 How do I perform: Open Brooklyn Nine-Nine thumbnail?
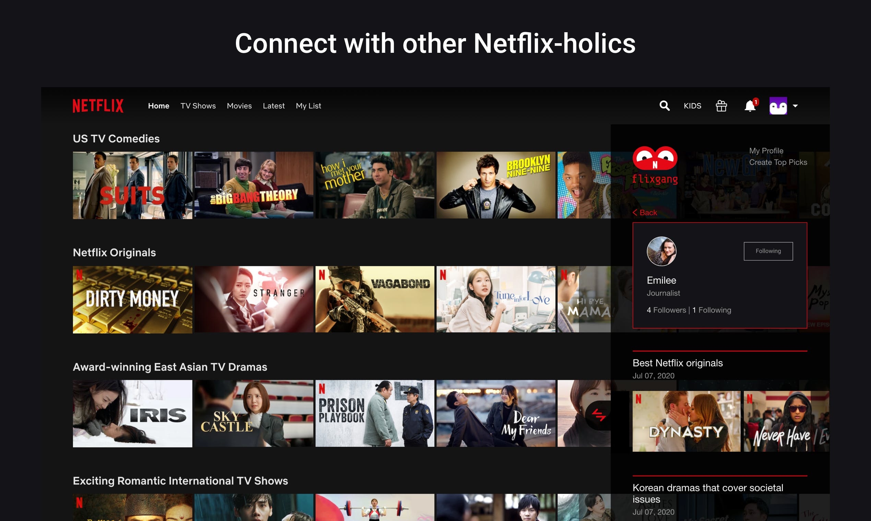pyautogui.click(x=496, y=185)
